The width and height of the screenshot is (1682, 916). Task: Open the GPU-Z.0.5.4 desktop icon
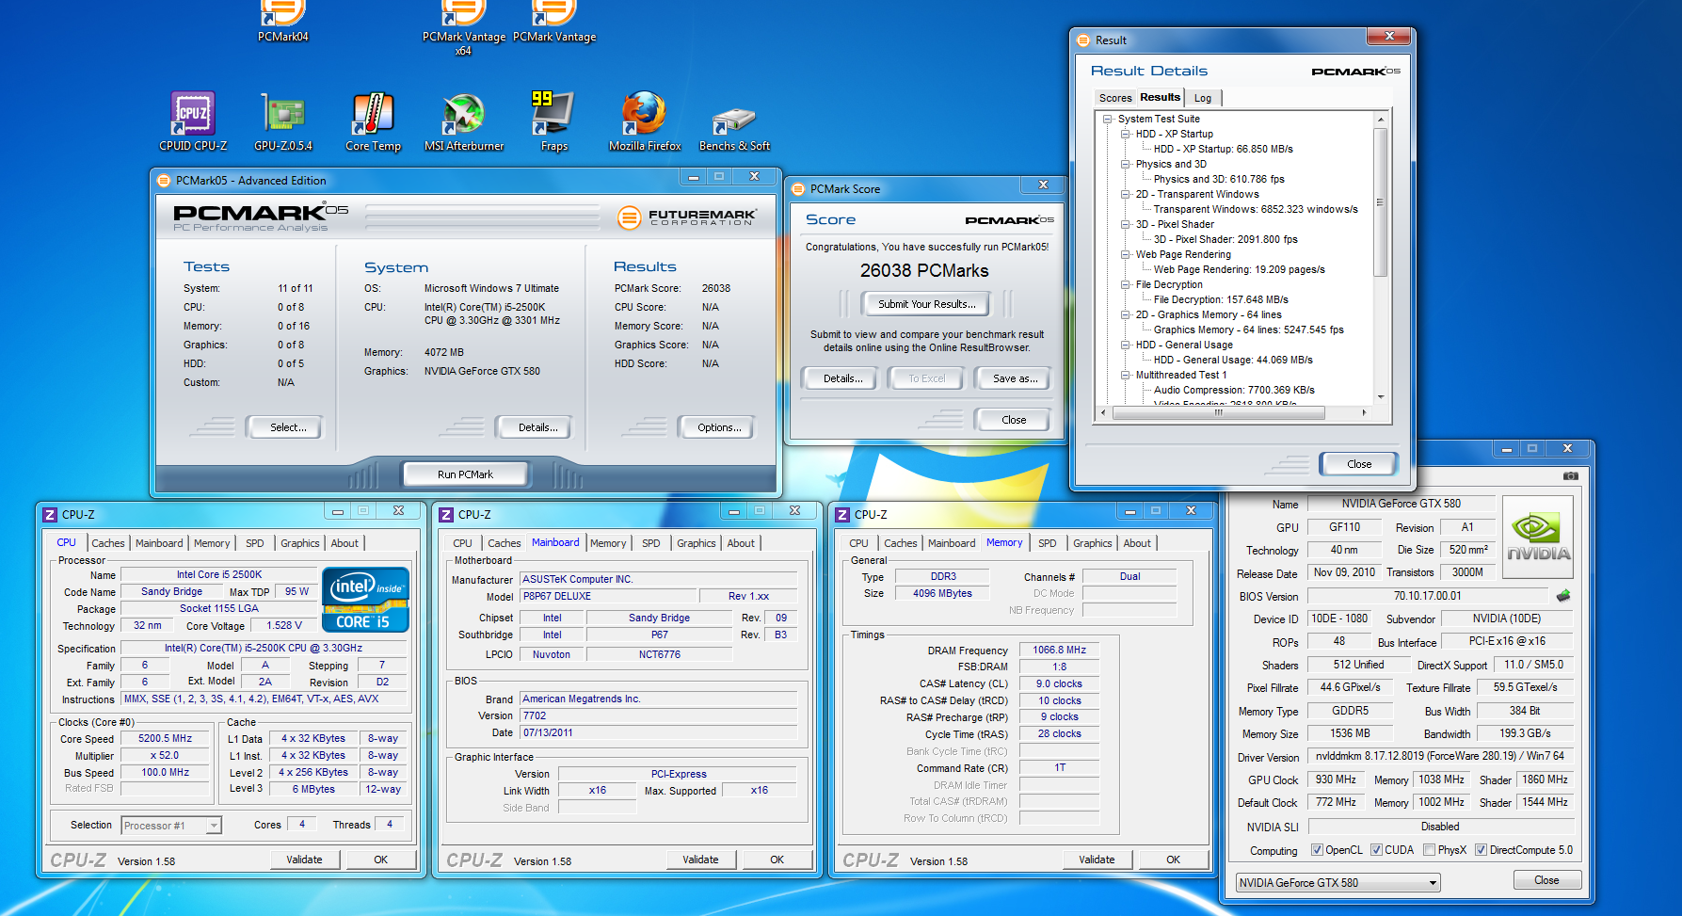pos(283,121)
